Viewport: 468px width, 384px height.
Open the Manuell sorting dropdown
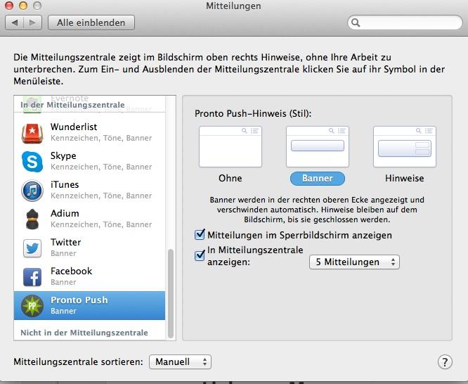181,362
